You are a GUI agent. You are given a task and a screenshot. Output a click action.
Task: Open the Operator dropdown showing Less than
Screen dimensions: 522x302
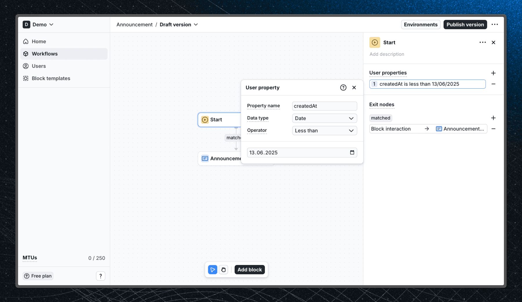(x=324, y=130)
